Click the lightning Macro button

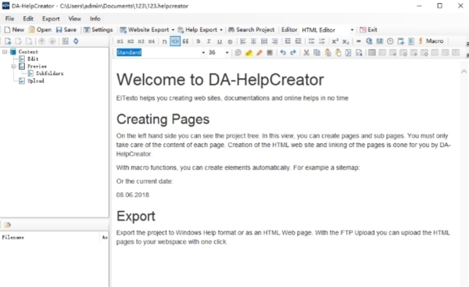coord(431,41)
